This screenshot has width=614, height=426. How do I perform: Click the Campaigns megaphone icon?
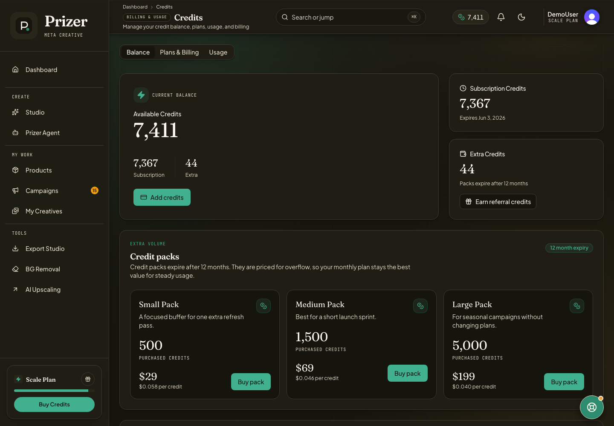(15, 190)
